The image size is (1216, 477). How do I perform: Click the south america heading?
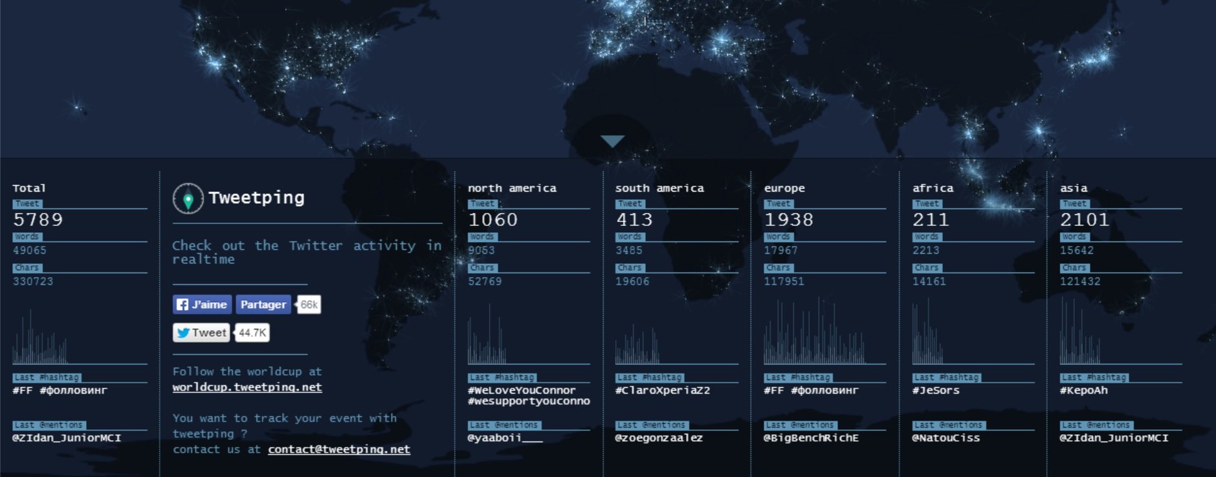[659, 188]
